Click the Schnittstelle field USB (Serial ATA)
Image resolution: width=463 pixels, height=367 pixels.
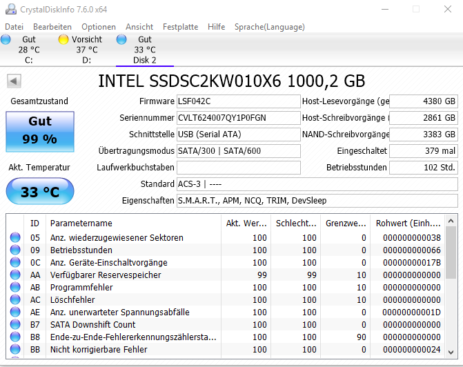pyautogui.click(x=239, y=135)
